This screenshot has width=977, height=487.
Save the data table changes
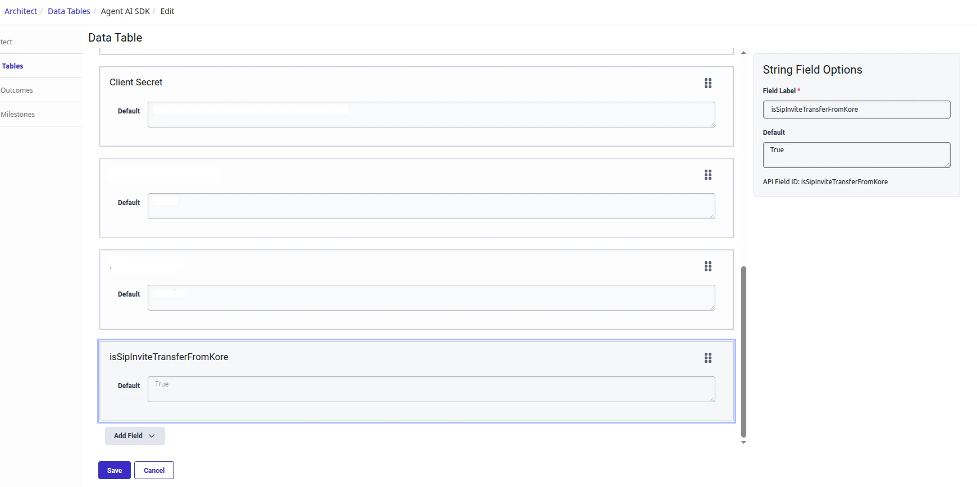(x=114, y=470)
